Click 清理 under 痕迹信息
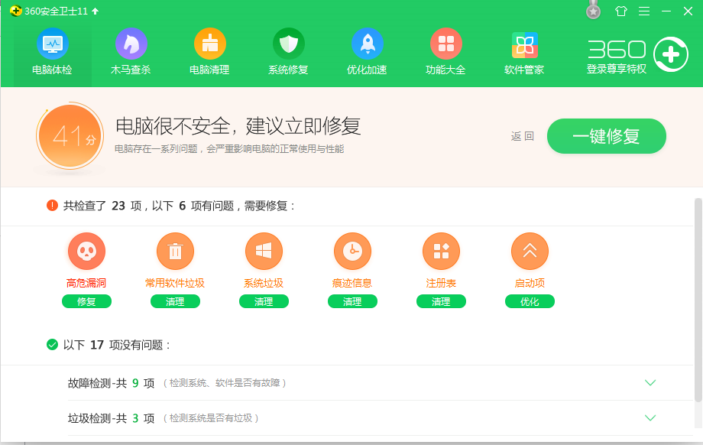This screenshot has width=703, height=445. (352, 301)
